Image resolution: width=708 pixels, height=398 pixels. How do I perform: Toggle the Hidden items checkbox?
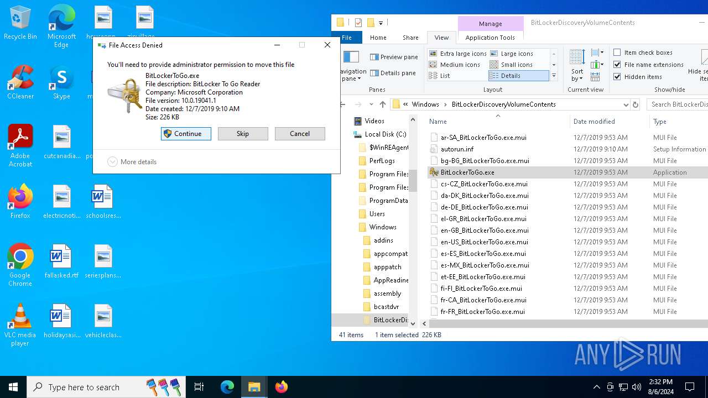point(638,77)
